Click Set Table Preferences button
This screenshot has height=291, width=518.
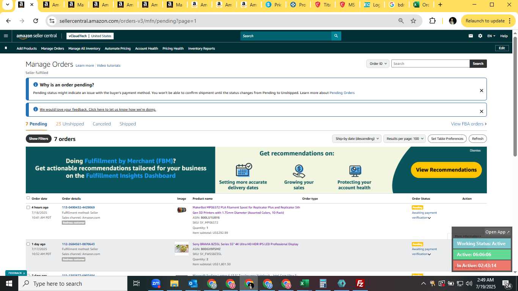click(x=447, y=139)
